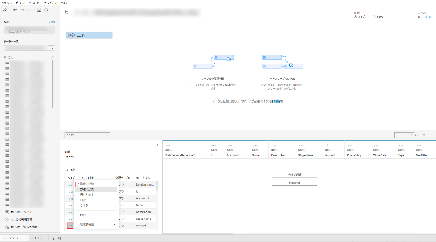Refresh the data source with toolbar icon
The width and height of the screenshot is (436, 242).
pos(46,10)
